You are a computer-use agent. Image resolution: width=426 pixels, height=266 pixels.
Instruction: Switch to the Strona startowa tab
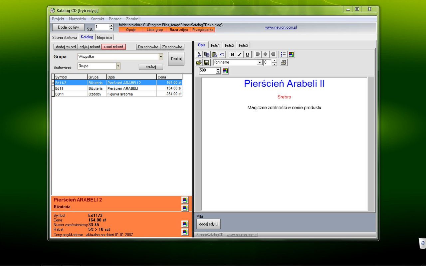point(65,38)
